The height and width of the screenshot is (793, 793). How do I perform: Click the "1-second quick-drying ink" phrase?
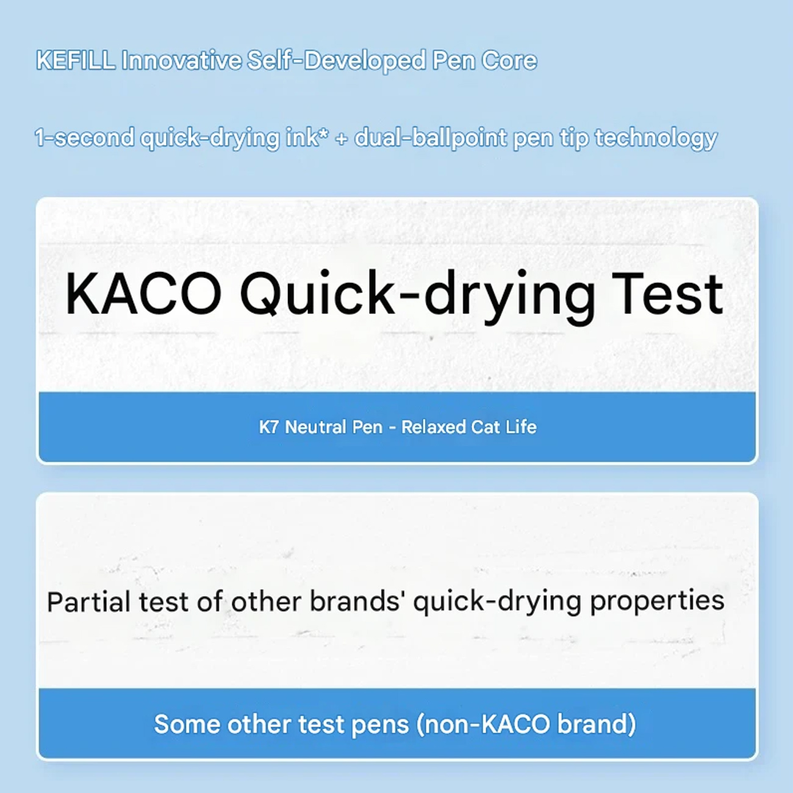pyautogui.click(x=176, y=138)
